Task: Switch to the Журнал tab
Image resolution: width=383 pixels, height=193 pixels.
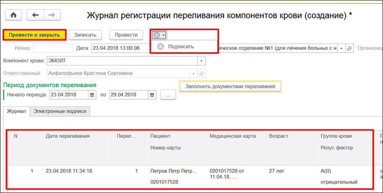Action: click(17, 111)
